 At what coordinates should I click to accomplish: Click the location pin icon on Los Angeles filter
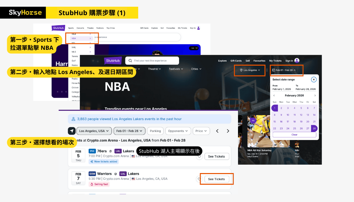coord(241,70)
